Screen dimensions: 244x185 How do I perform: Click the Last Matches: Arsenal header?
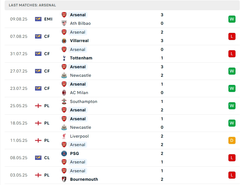tap(33, 5)
